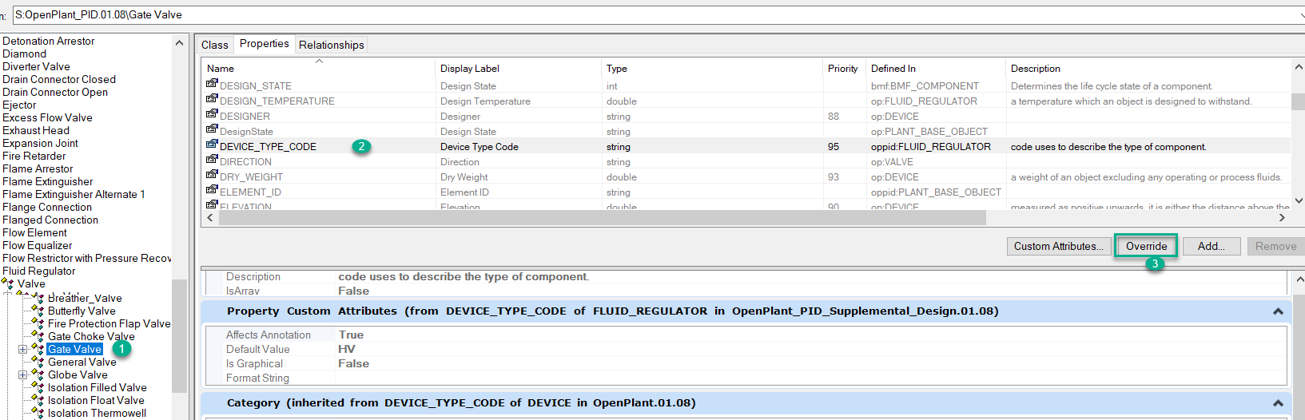The width and height of the screenshot is (1305, 420).
Task: Open the Relationships tab
Action: [x=331, y=46]
